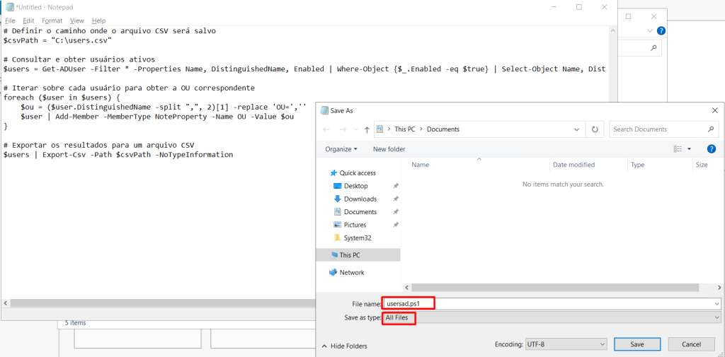
Task: Open the File menu in Notepad
Action: (10, 21)
